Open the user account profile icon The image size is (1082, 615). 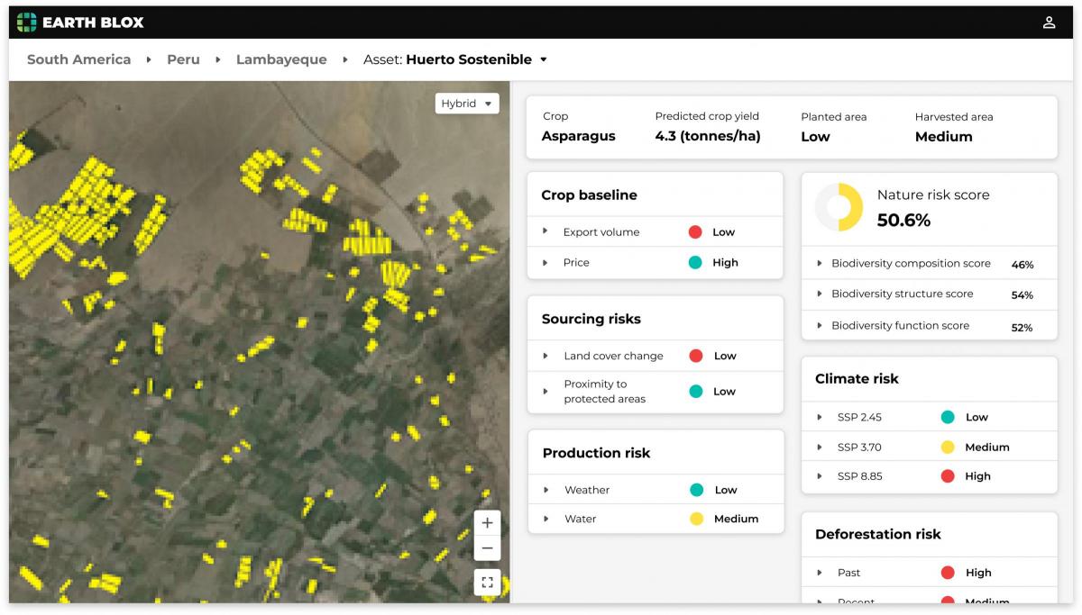click(x=1049, y=23)
